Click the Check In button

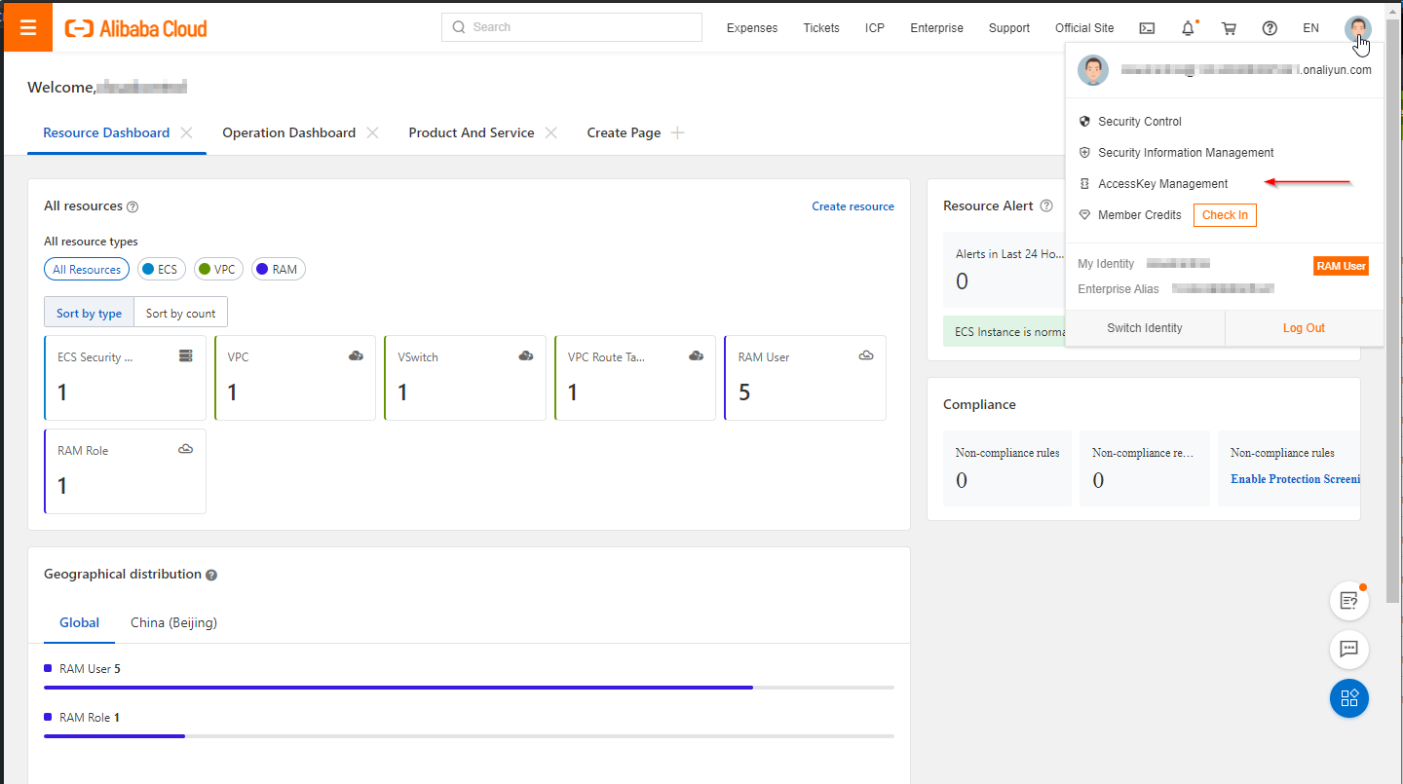(x=1225, y=214)
